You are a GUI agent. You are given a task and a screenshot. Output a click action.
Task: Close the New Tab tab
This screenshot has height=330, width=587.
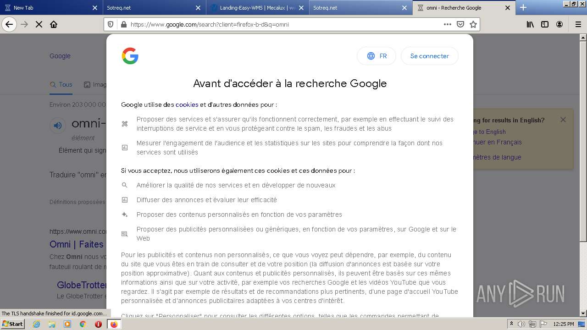click(x=95, y=8)
